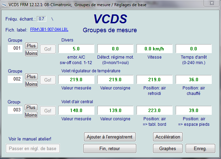Open the Graphes view
This screenshot has width=221, height=159.
168,148
